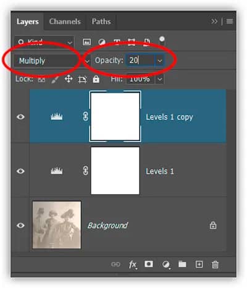
Task: Open the panel options hamburger menu
Action: 230,21
